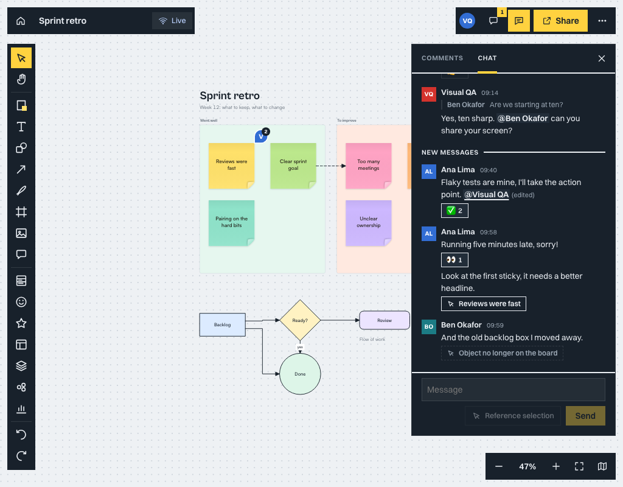623x487 pixels.
Task: Zoom in with the plus button
Action: [556, 466]
